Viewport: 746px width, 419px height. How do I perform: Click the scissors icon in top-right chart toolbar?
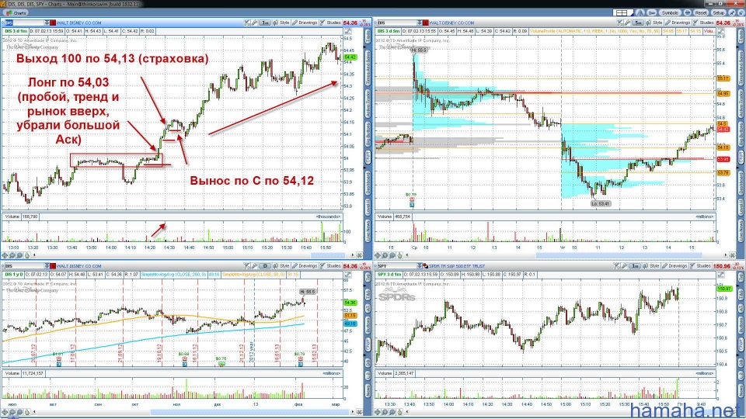pos(619,23)
